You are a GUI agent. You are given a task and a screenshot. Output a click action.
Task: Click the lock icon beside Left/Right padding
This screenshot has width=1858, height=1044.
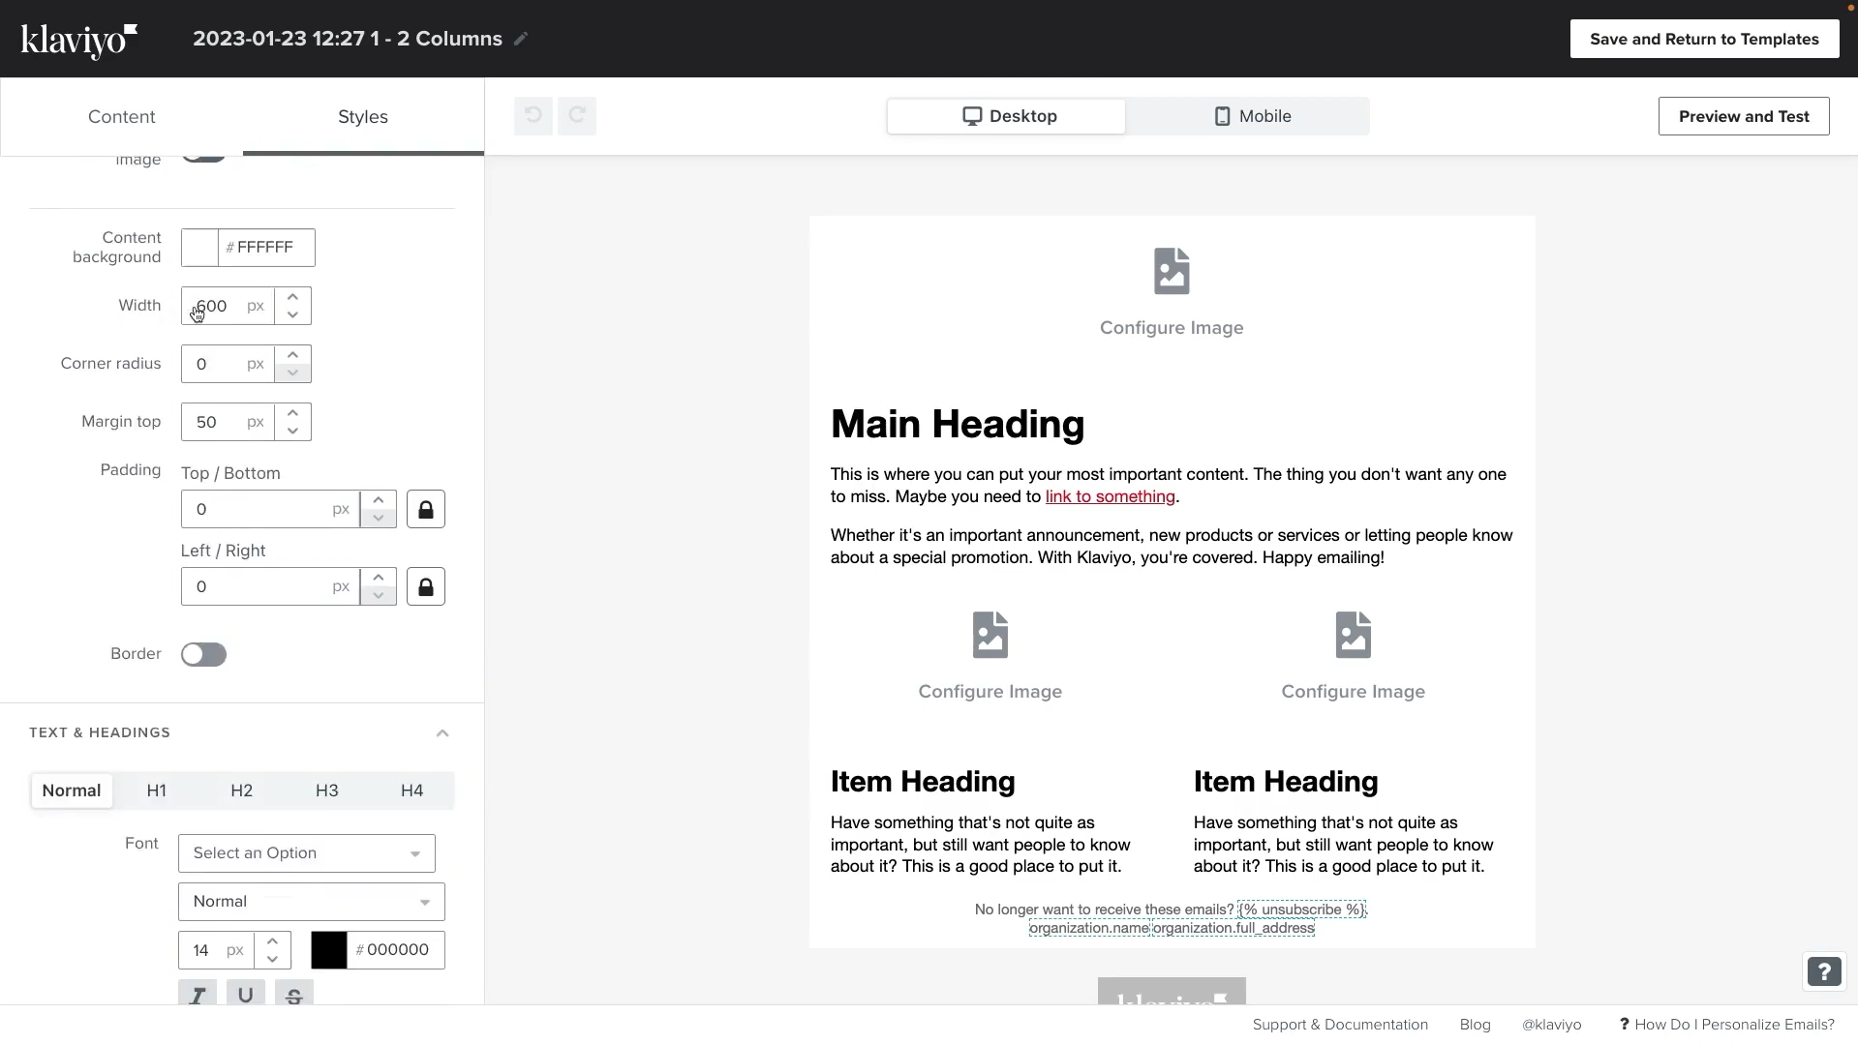(425, 585)
